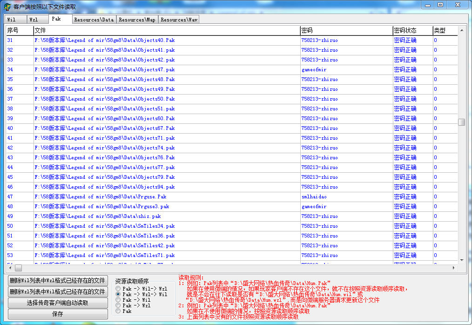Click the gameofmir password in row 34
The image size is (472, 325).
click(314, 69)
